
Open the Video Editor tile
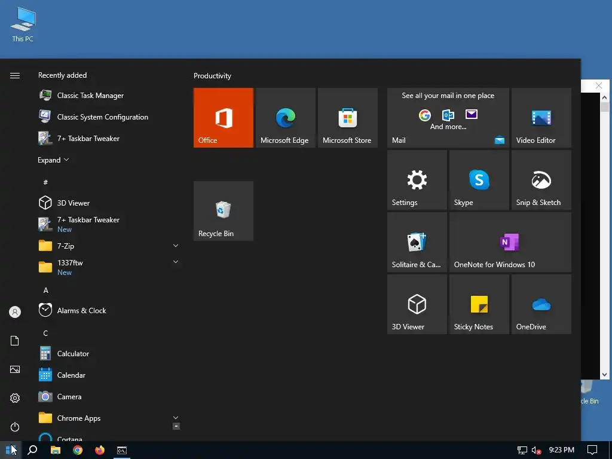click(541, 118)
